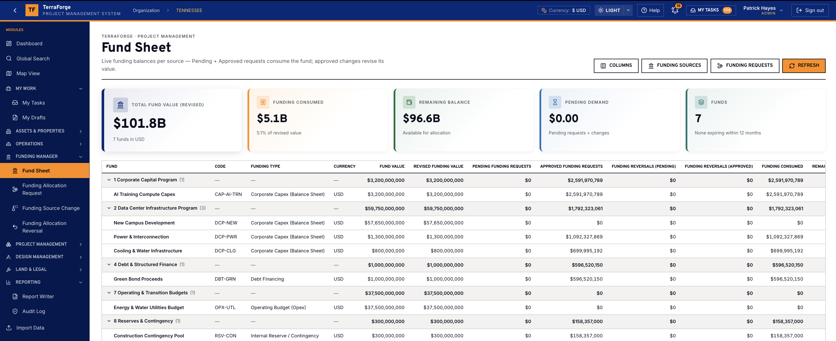Click the TENNESSEE breadcrumb link
The image size is (836, 341).
189,10
